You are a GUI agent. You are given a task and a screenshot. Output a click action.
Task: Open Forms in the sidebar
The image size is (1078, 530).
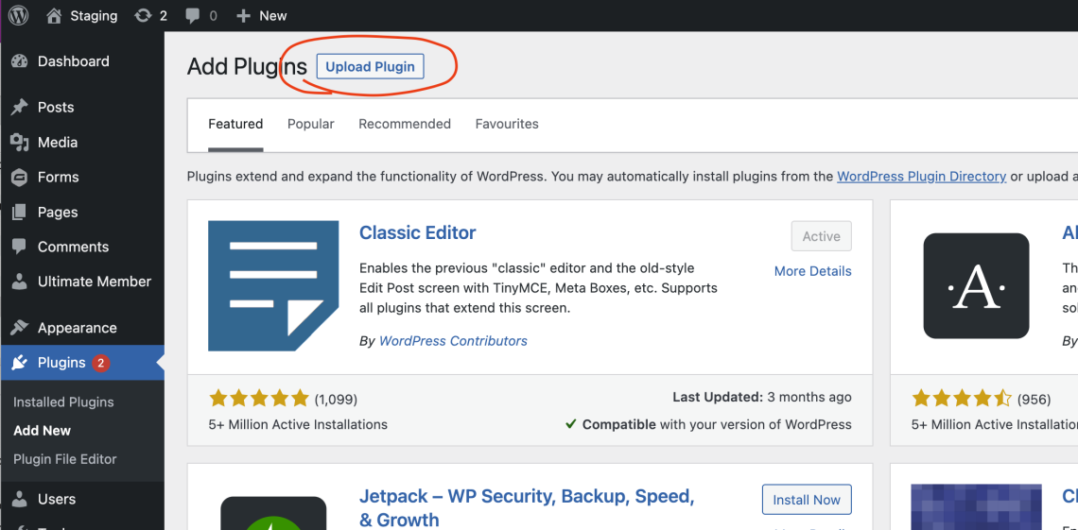(x=58, y=178)
